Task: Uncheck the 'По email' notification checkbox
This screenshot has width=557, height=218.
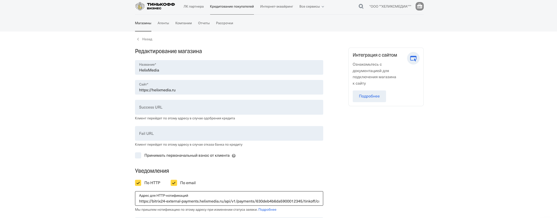Action: point(174,183)
